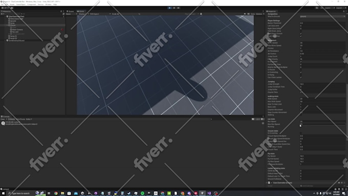Click the Button Threshold value field
The height and width of the screenshot is (196, 348).
[x=322, y=23]
